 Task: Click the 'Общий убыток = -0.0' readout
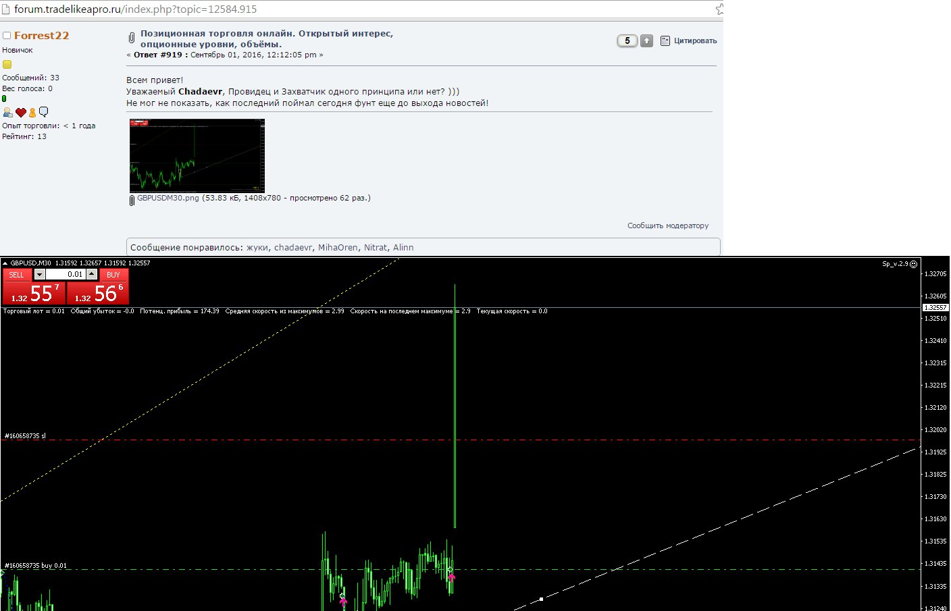(103, 311)
